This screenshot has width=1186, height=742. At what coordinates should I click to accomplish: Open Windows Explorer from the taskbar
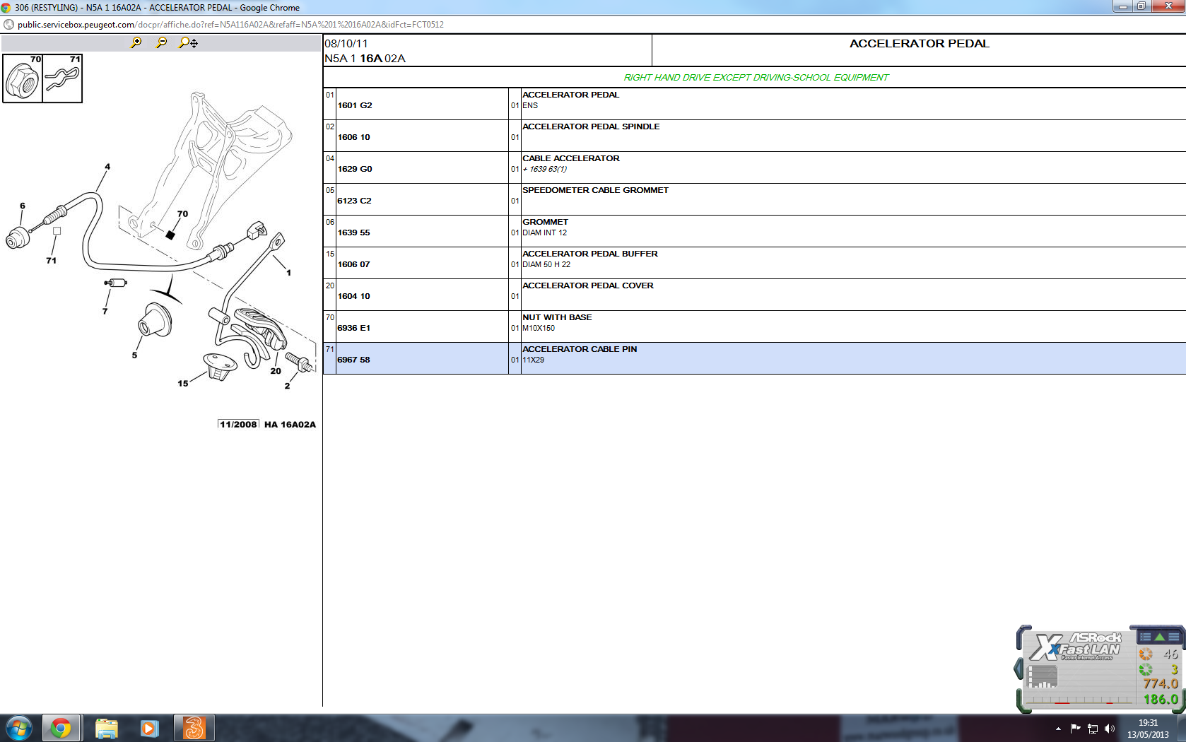[x=107, y=728]
